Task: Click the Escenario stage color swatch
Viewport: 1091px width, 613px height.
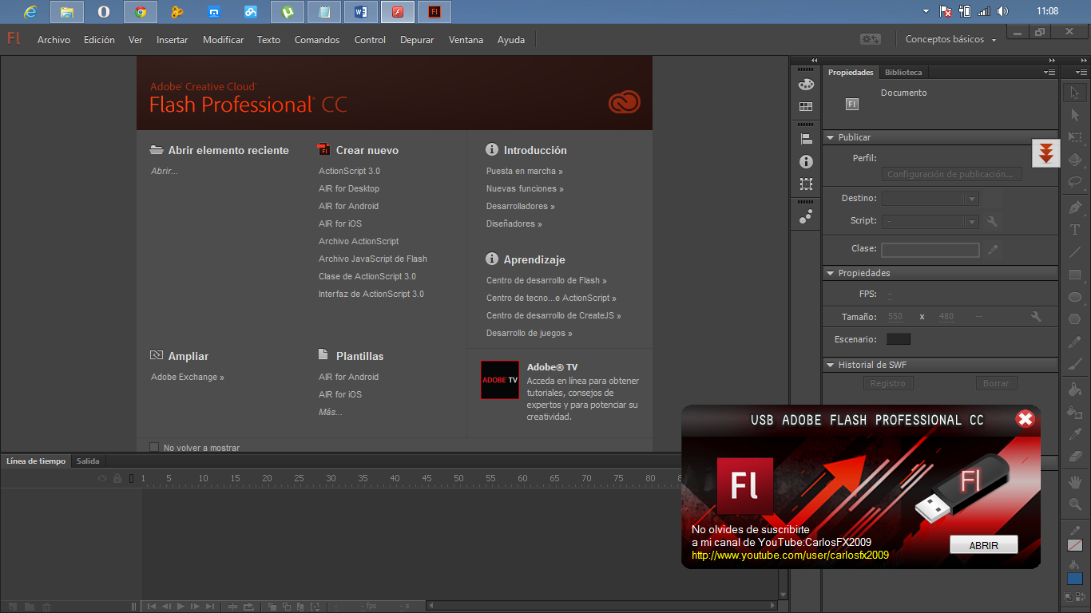Action: pyautogui.click(x=899, y=339)
